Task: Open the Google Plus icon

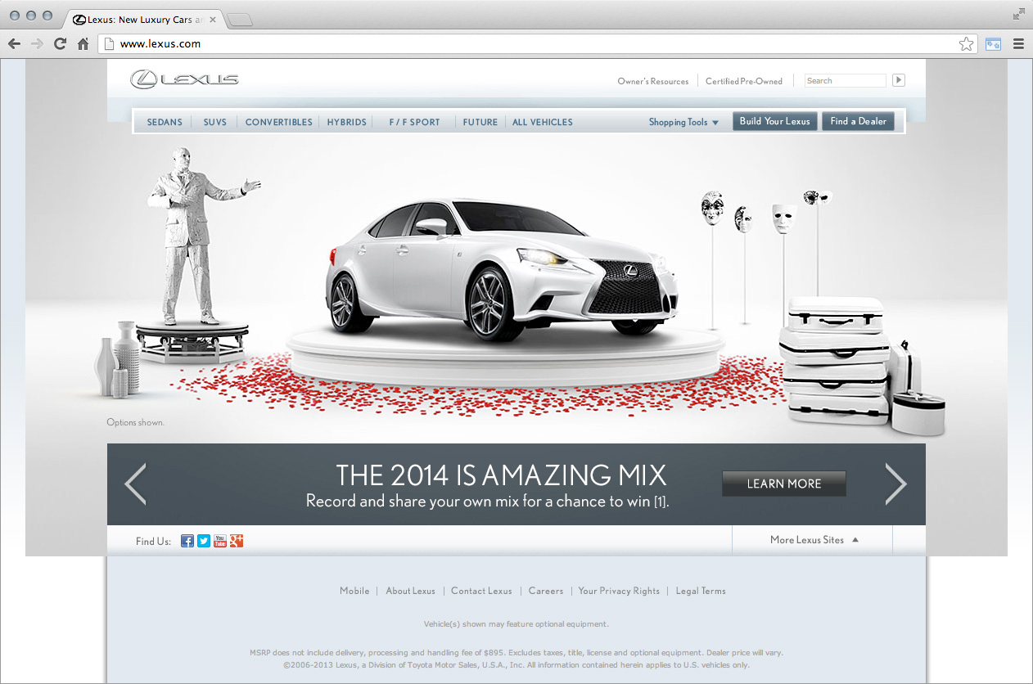Action: 237,541
